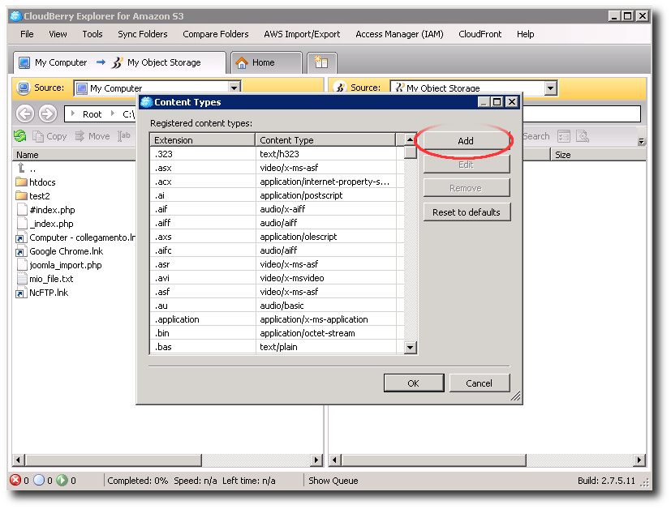This screenshot has height=509, width=671.
Task: Click the blue pending-tasks circle in the status bar
Action: pos(39,480)
